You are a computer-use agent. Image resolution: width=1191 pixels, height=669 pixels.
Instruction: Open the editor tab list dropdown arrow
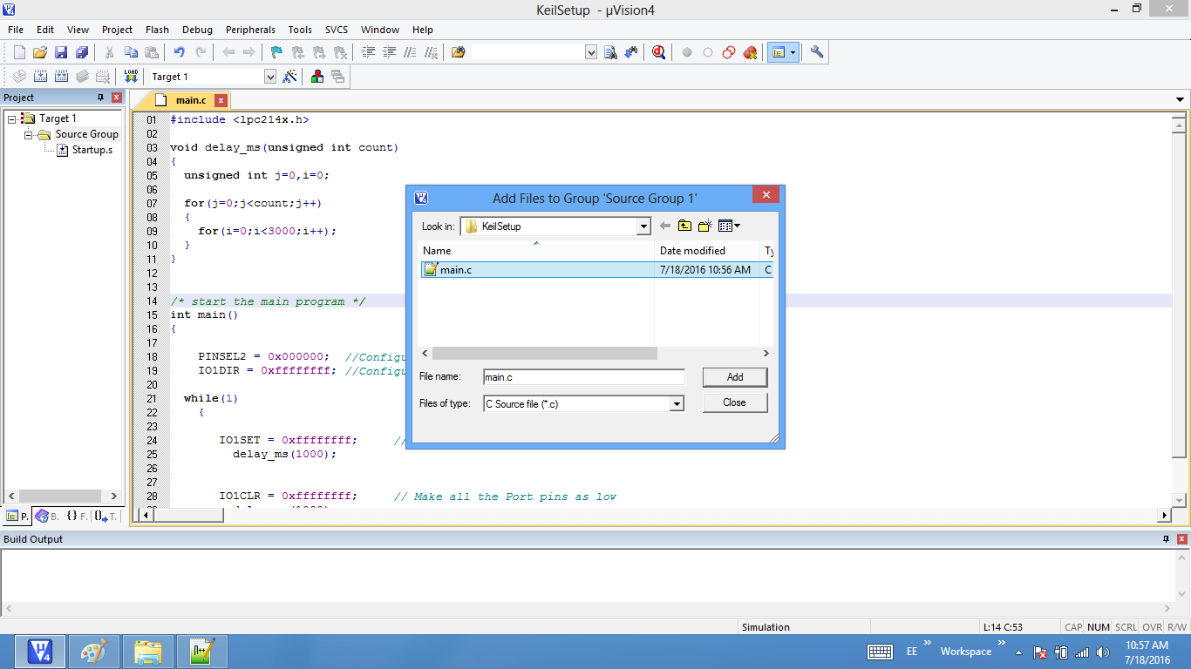point(1181,100)
